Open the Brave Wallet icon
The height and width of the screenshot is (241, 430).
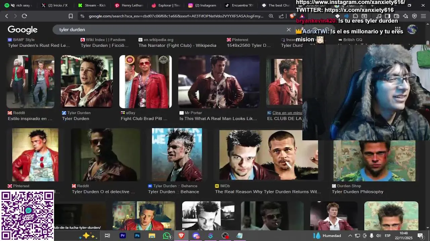pyautogui.click(x=396, y=16)
